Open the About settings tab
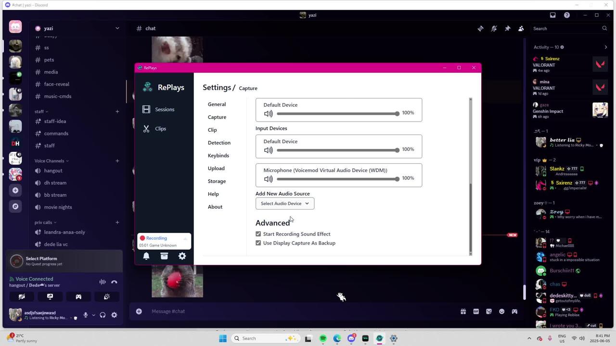Viewport: 616px width, 346px height. point(215,207)
